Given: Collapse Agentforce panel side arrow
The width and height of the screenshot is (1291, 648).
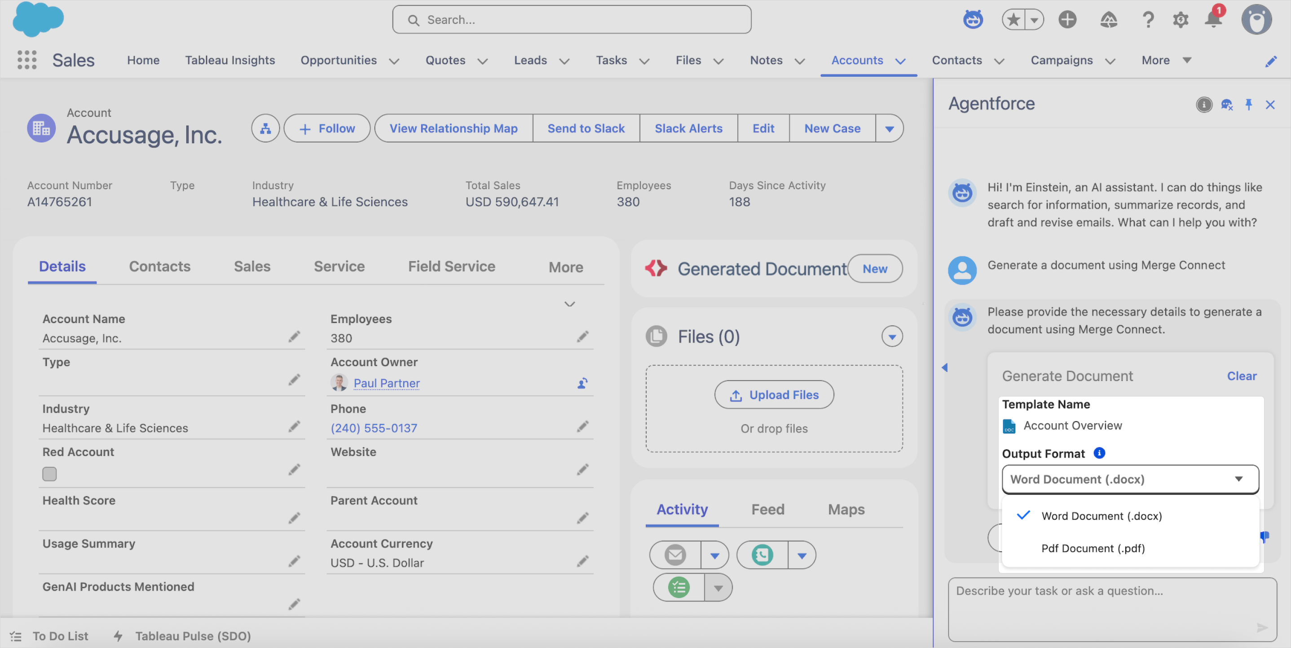Looking at the screenshot, I should tap(945, 367).
